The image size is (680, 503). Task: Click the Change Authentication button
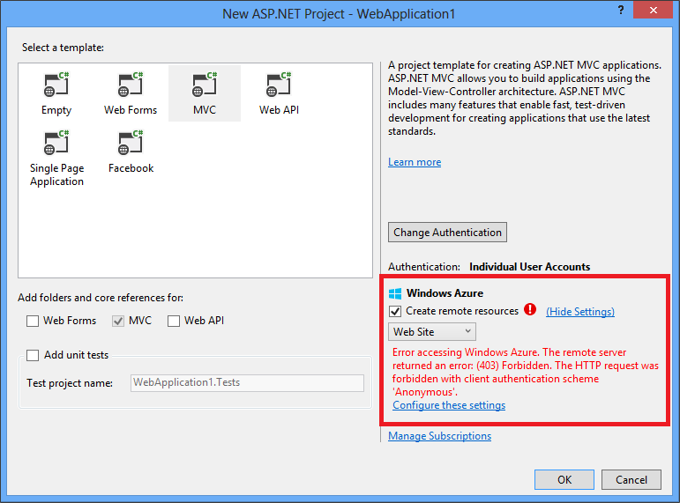(447, 233)
